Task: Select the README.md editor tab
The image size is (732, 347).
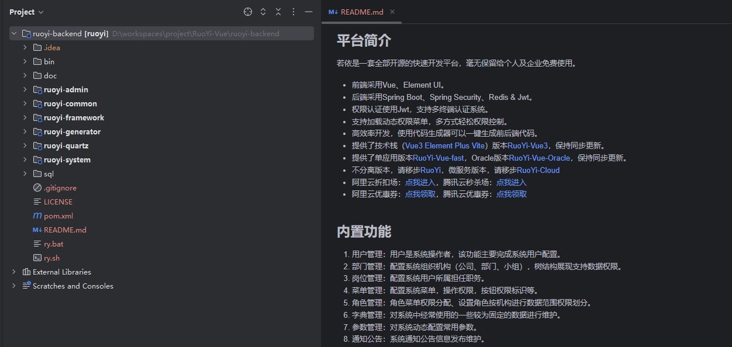Action: coord(362,12)
